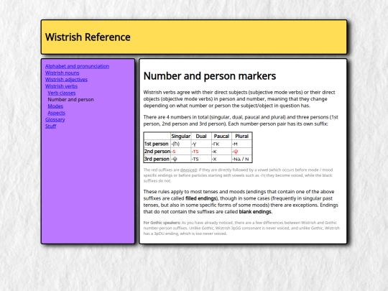Screen dimensions: 388x291
Task: Visit the Verb classes subpage
Action: pyautogui.click(x=62, y=93)
